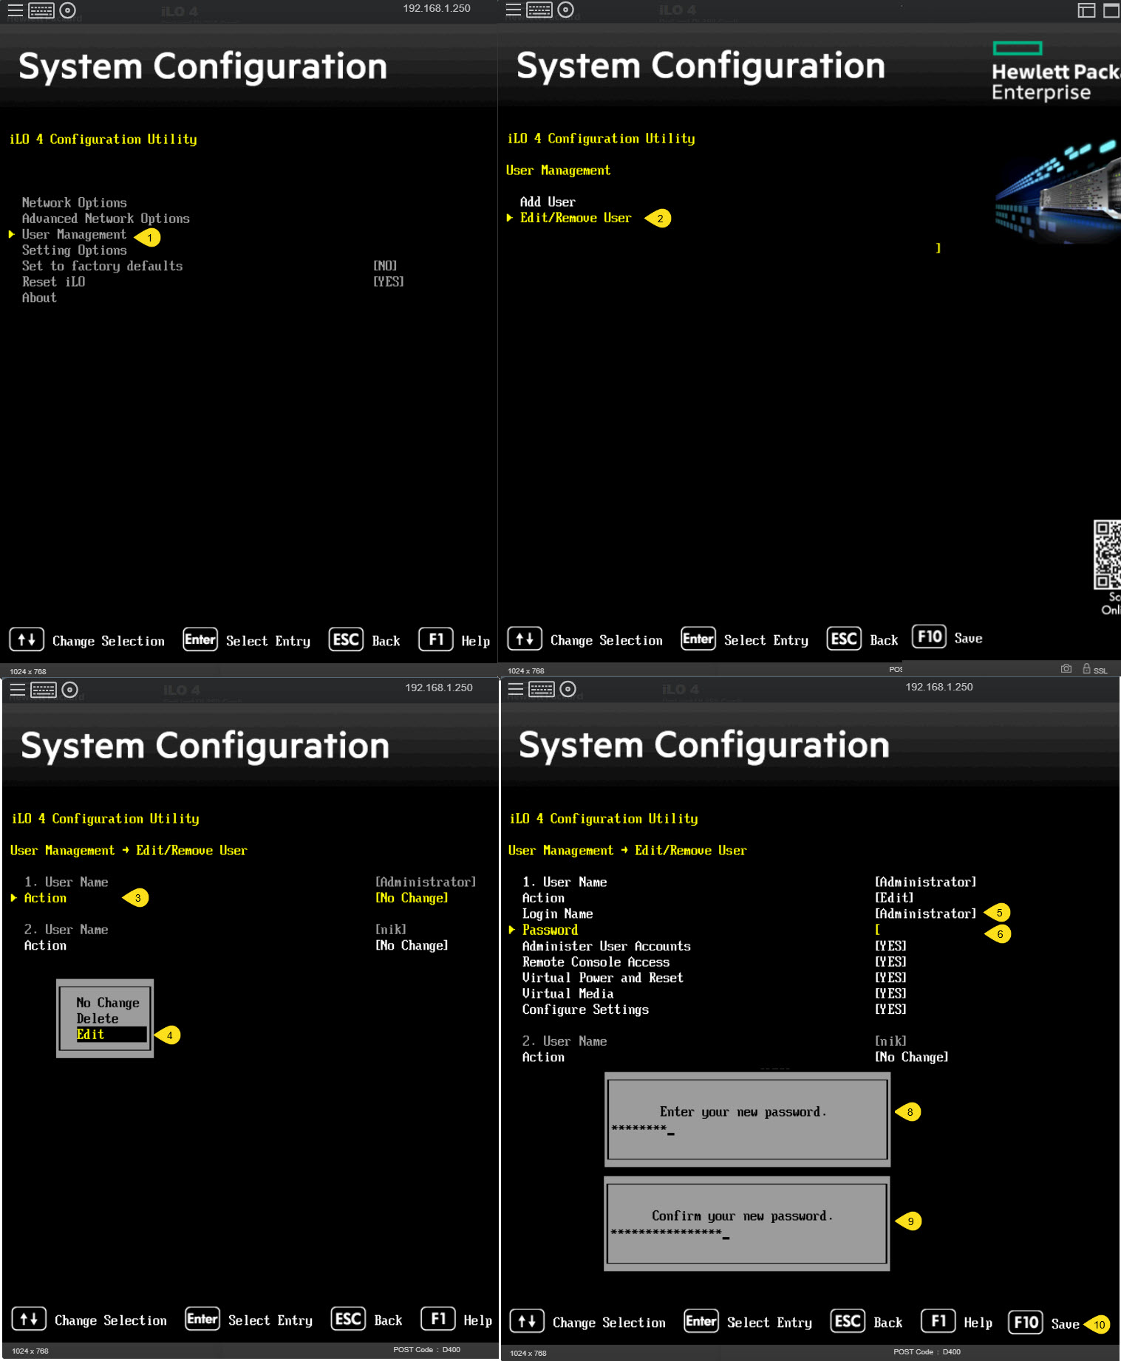
Task: Select Advanced Network Options
Action: click(x=106, y=219)
